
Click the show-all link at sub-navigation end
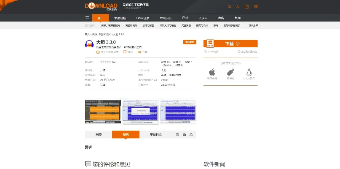[x=253, y=25]
